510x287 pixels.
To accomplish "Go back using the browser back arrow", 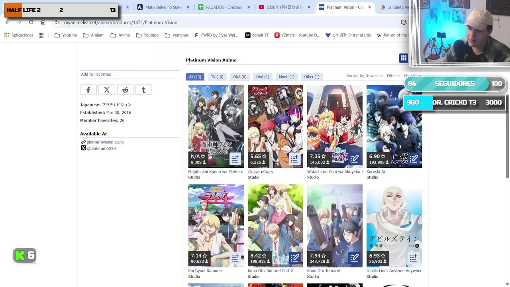I will 7,22.
